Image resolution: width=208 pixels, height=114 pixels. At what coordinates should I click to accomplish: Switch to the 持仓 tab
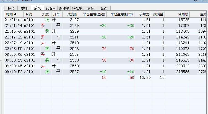pos(11,8)
